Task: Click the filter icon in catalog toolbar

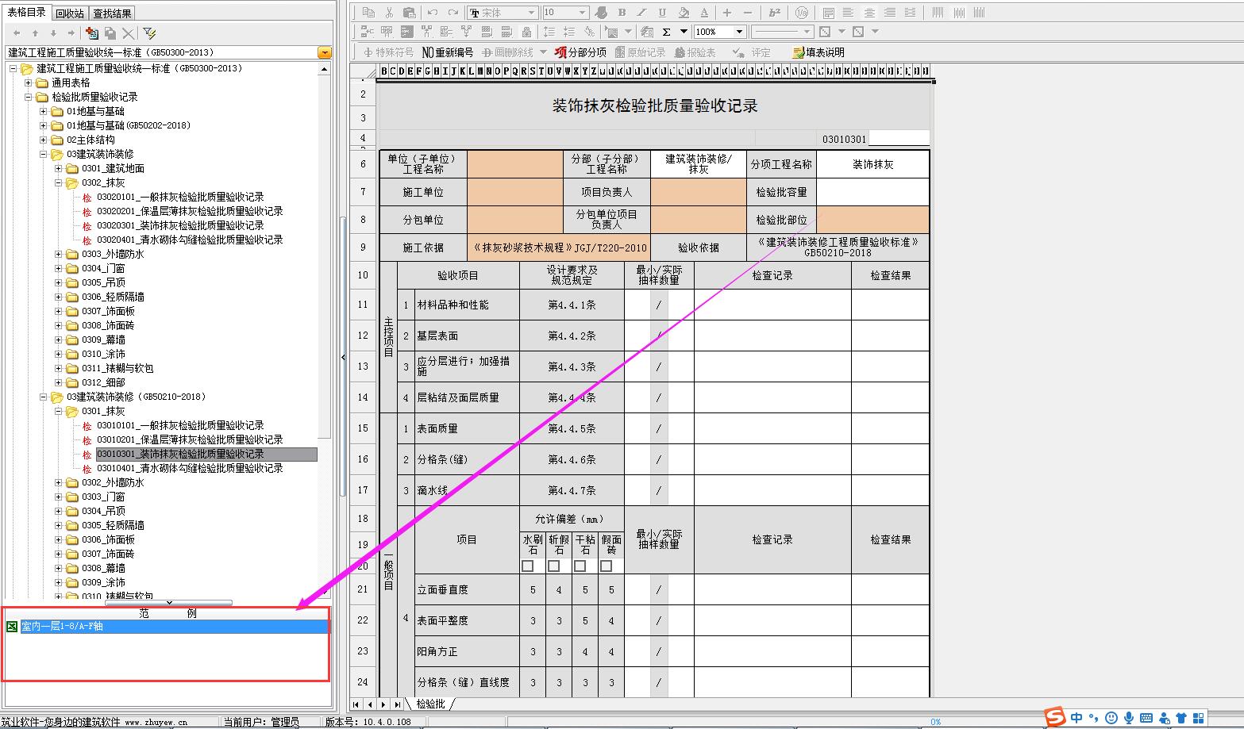Action: pos(149,33)
